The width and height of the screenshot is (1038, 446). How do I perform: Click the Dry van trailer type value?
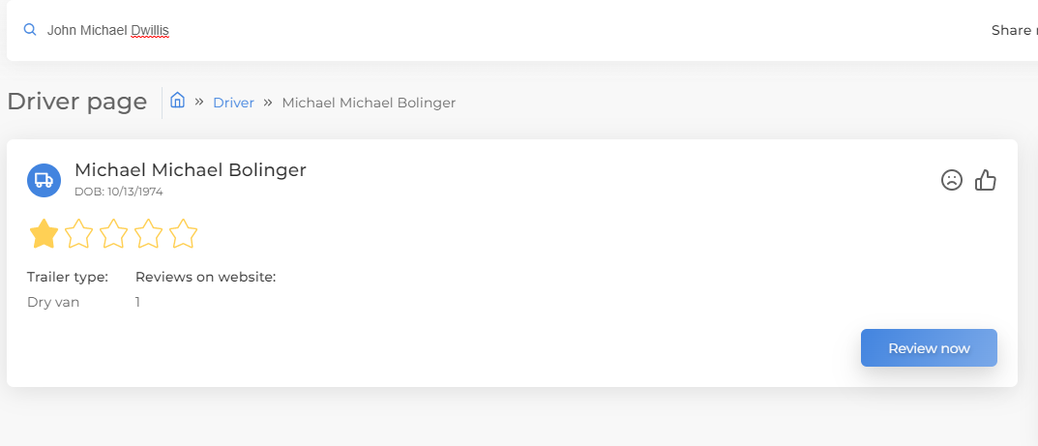(53, 302)
